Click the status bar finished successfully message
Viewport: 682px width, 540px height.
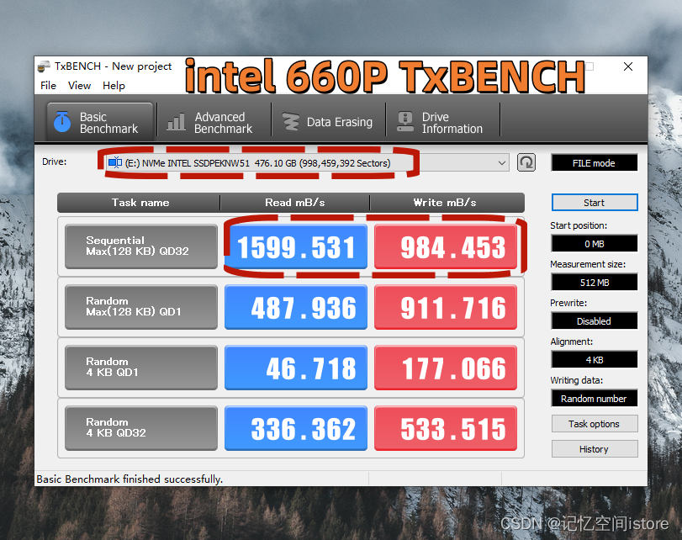click(x=130, y=479)
